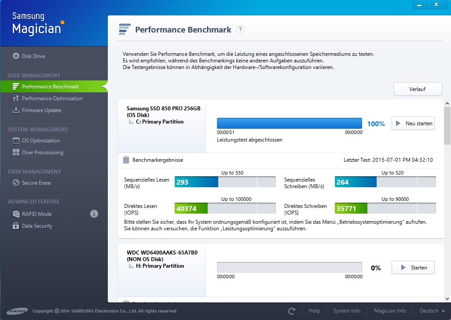The image size is (451, 320).
Task: Click the Performance Benchmark header icon
Action: pos(125,29)
